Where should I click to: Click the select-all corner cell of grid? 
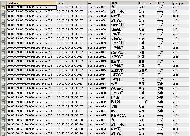pos(3,3)
